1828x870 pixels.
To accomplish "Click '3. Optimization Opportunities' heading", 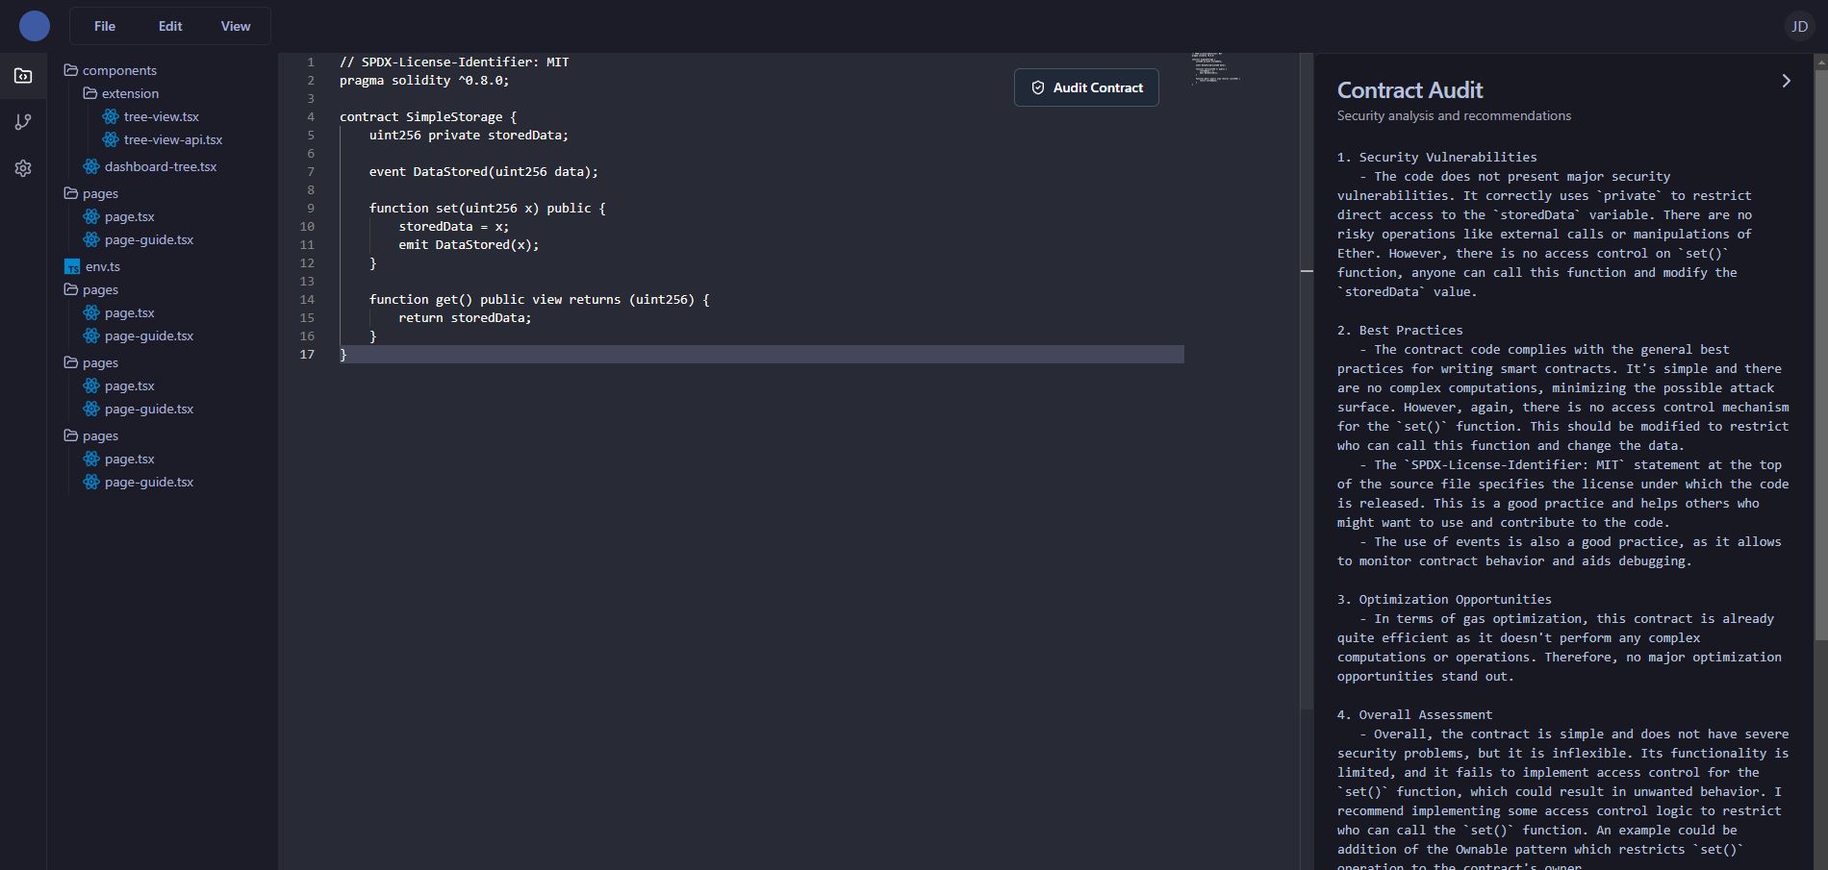I will tap(1444, 599).
